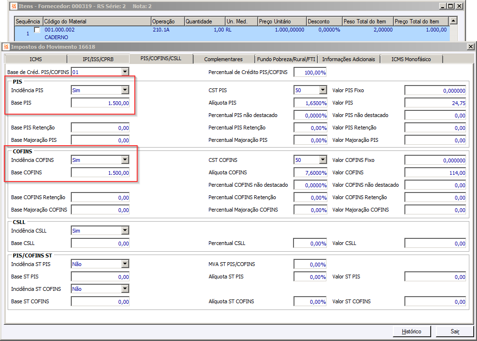This screenshot has height=341, width=477.
Task: Go to ICMS Monofásico tab
Action: coord(411,59)
